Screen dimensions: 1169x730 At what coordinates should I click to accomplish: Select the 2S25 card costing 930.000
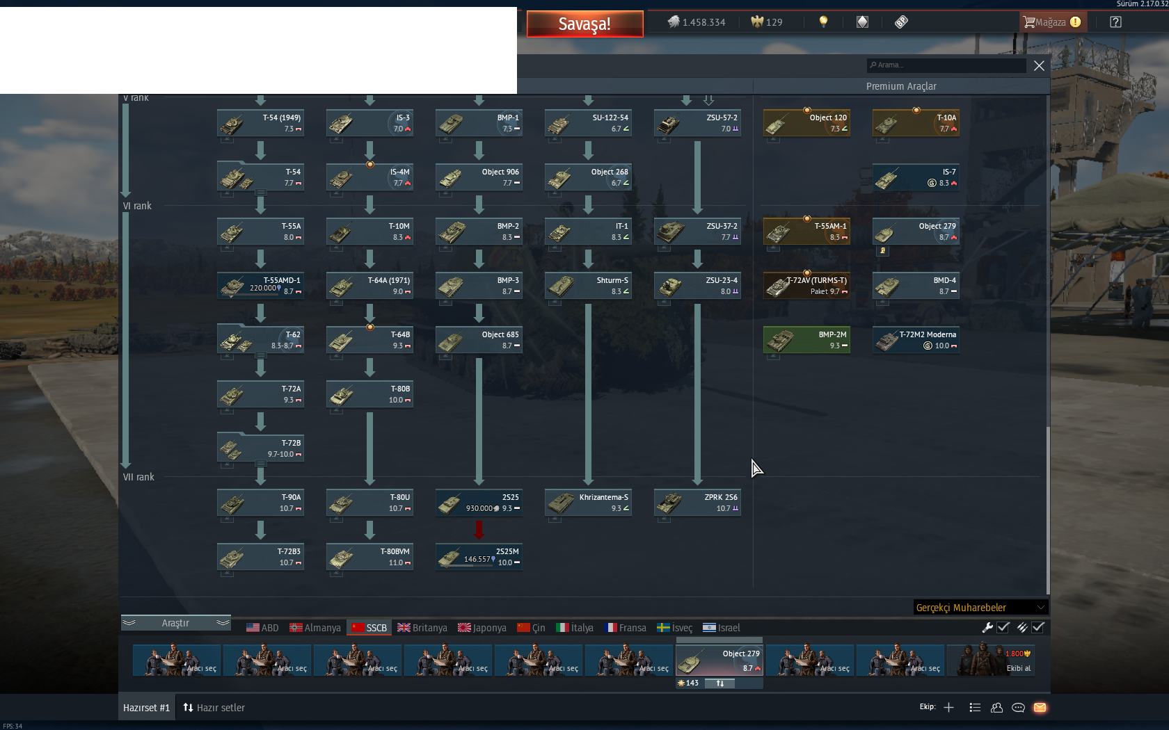pos(479,503)
